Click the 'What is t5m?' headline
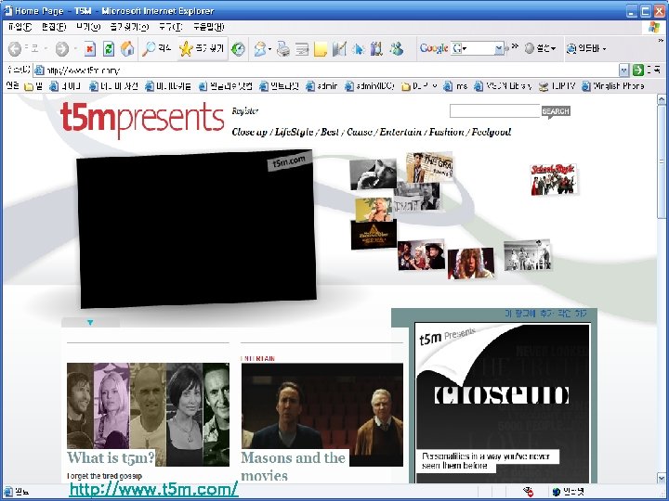Image resolution: width=669 pixels, height=501 pixels. (x=111, y=457)
